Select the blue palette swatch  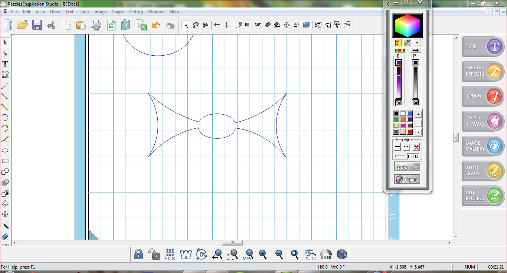tap(410, 114)
